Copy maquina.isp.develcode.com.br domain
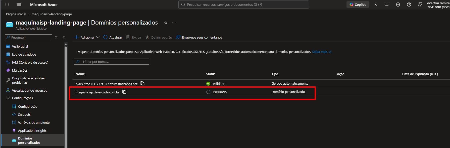Screen dimensions: 450x148 [124, 92]
